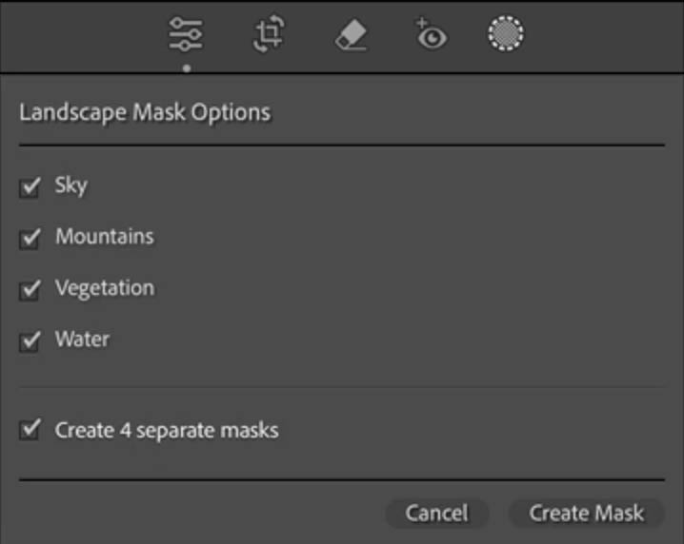The width and height of the screenshot is (684, 544).
Task: Open the Red Eye correction tool
Action: click(x=431, y=34)
